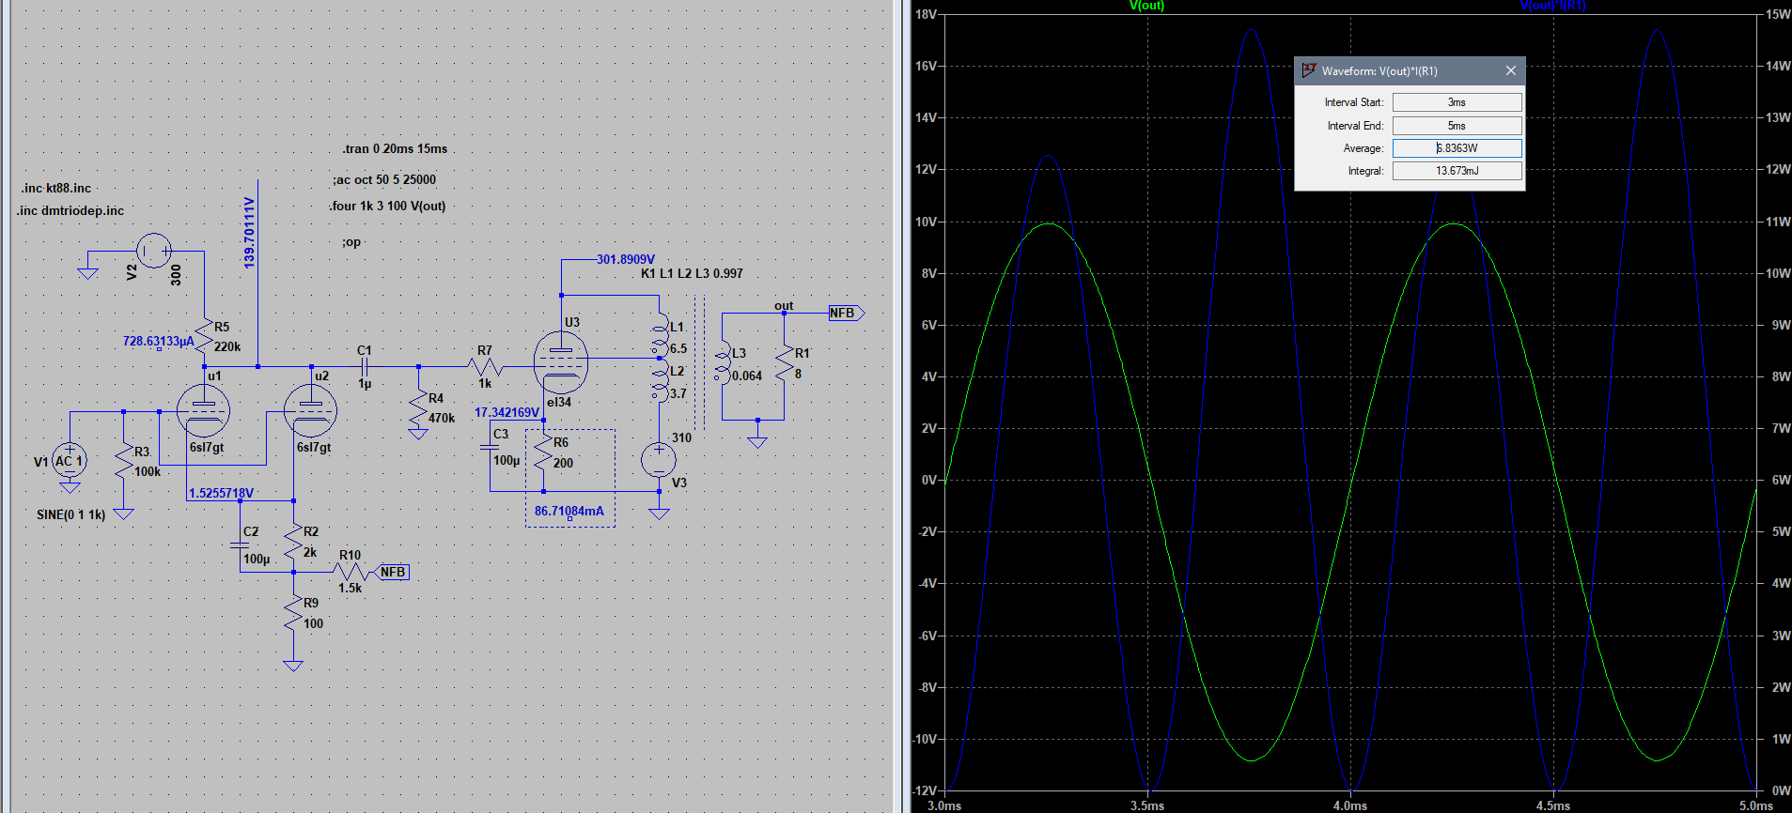The height and width of the screenshot is (813, 1792).
Task: Select the U3 el34 tube symbol
Action: tap(561, 362)
